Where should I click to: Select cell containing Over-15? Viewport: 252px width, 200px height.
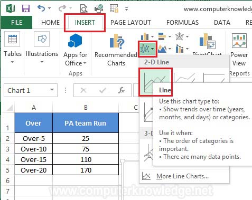34,159
